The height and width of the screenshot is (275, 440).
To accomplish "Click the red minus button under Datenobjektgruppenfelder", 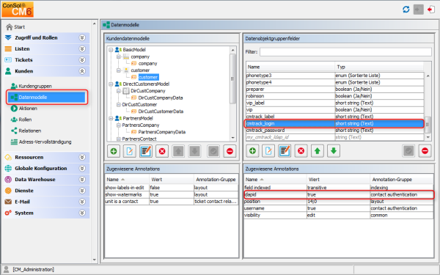I will tap(425, 150).
